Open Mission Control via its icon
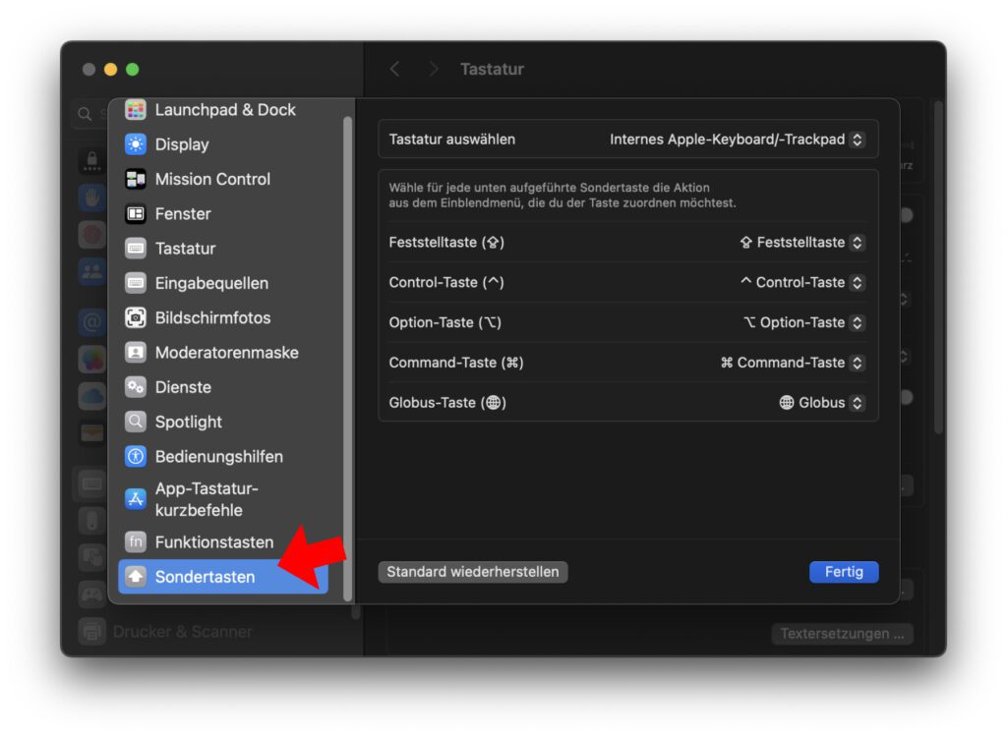This screenshot has width=1007, height=737. point(135,179)
